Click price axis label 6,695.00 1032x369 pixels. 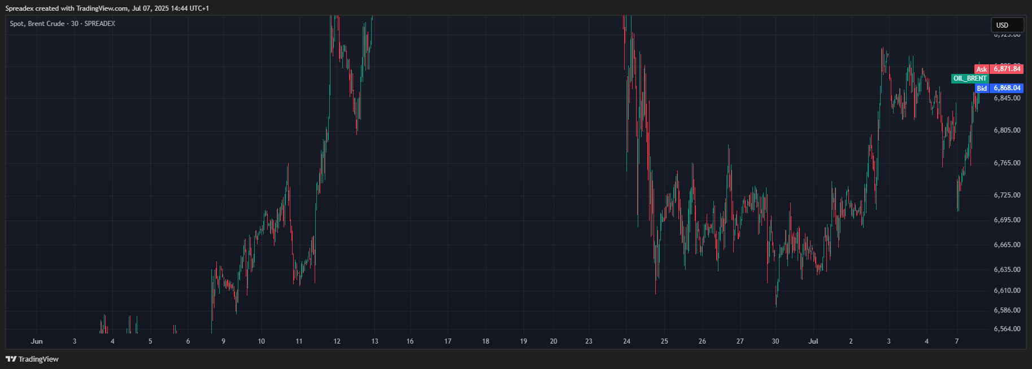(x=1007, y=220)
